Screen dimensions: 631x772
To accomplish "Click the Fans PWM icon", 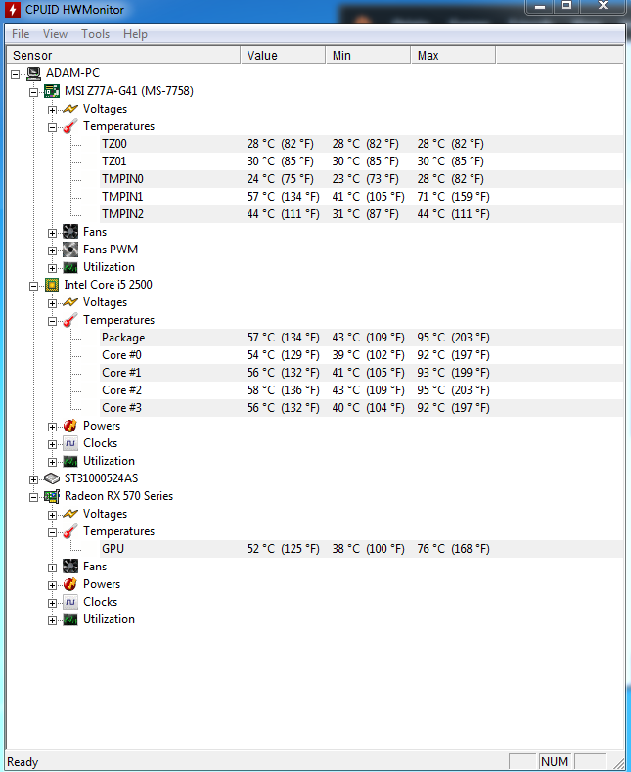I will coord(70,250).
